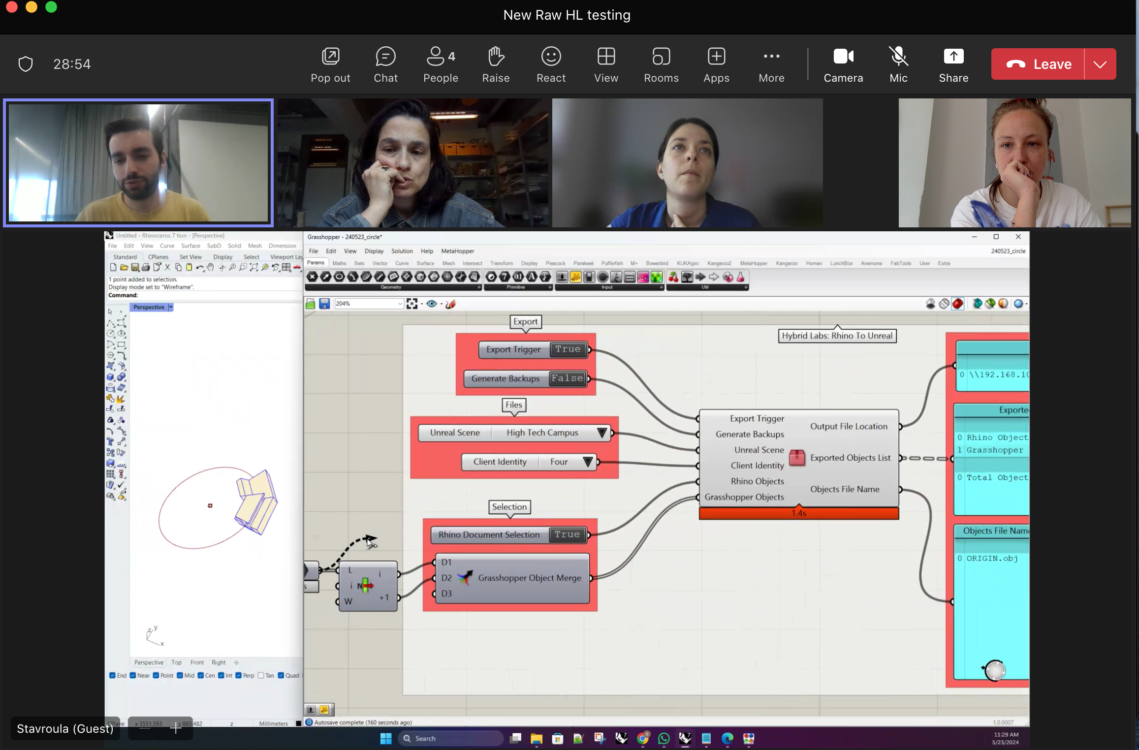Switch to the LunchBox component tab

coord(841,263)
